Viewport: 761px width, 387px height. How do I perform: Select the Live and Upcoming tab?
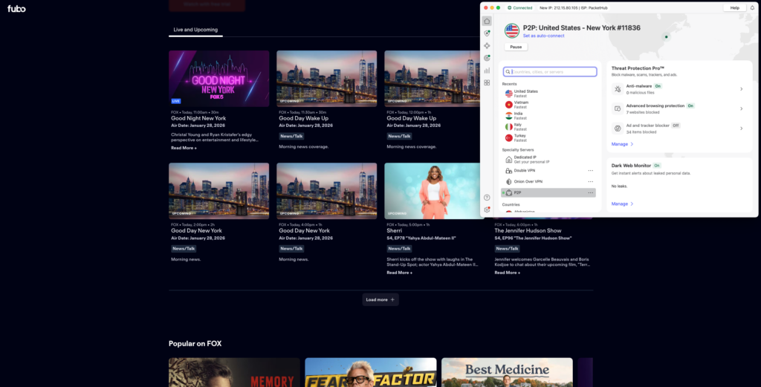pyautogui.click(x=195, y=30)
